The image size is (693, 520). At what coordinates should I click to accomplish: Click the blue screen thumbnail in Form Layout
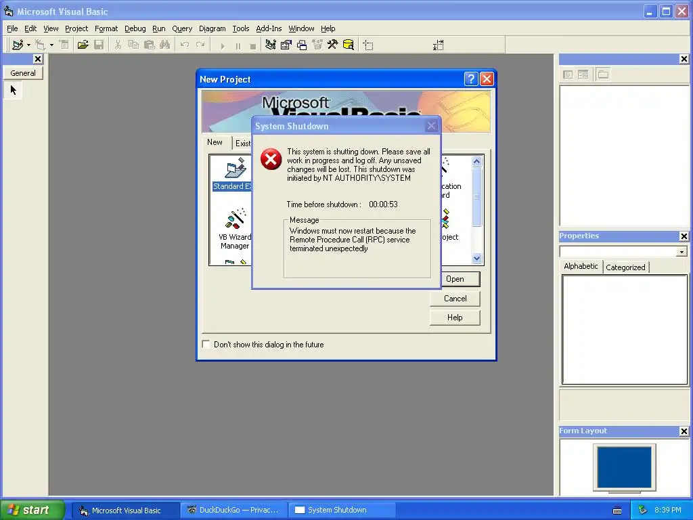click(x=624, y=467)
